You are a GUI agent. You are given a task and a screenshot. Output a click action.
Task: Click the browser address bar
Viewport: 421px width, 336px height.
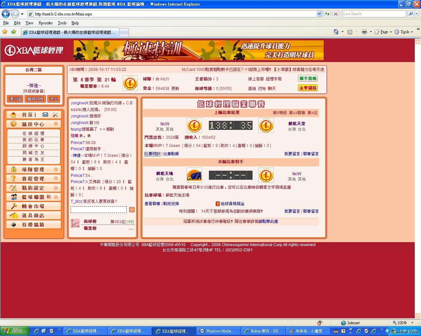click(x=172, y=14)
